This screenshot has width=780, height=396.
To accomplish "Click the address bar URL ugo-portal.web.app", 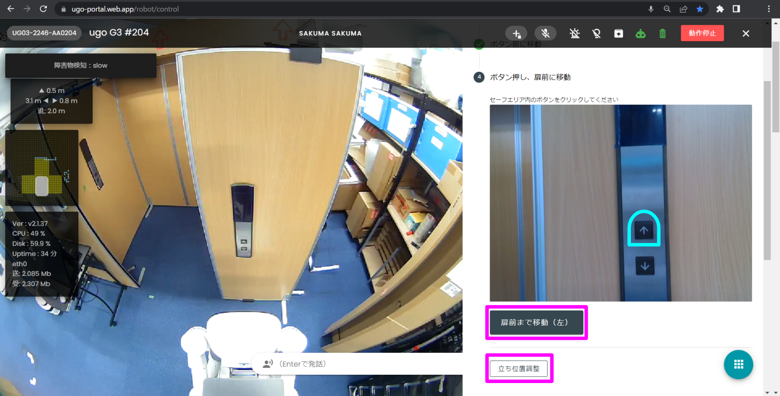I will pos(125,9).
